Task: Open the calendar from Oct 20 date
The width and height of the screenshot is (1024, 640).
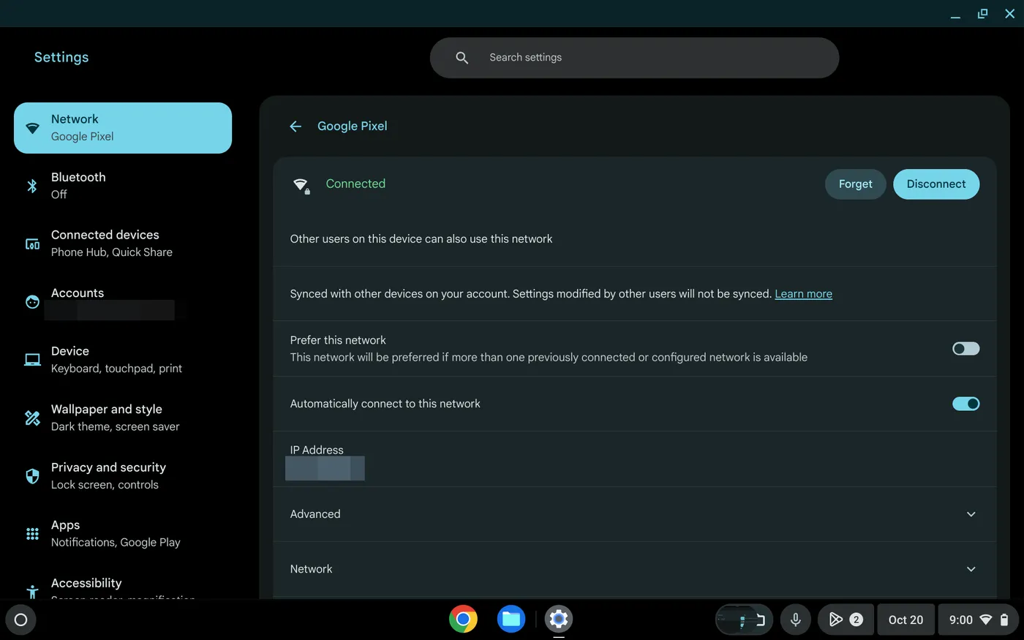Action: pyautogui.click(x=906, y=620)
